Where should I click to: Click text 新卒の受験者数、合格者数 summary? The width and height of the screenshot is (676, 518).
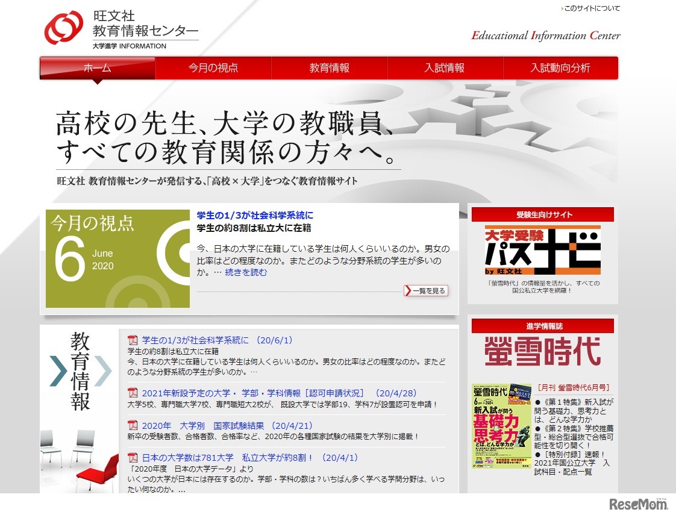[x=274, y=437]
